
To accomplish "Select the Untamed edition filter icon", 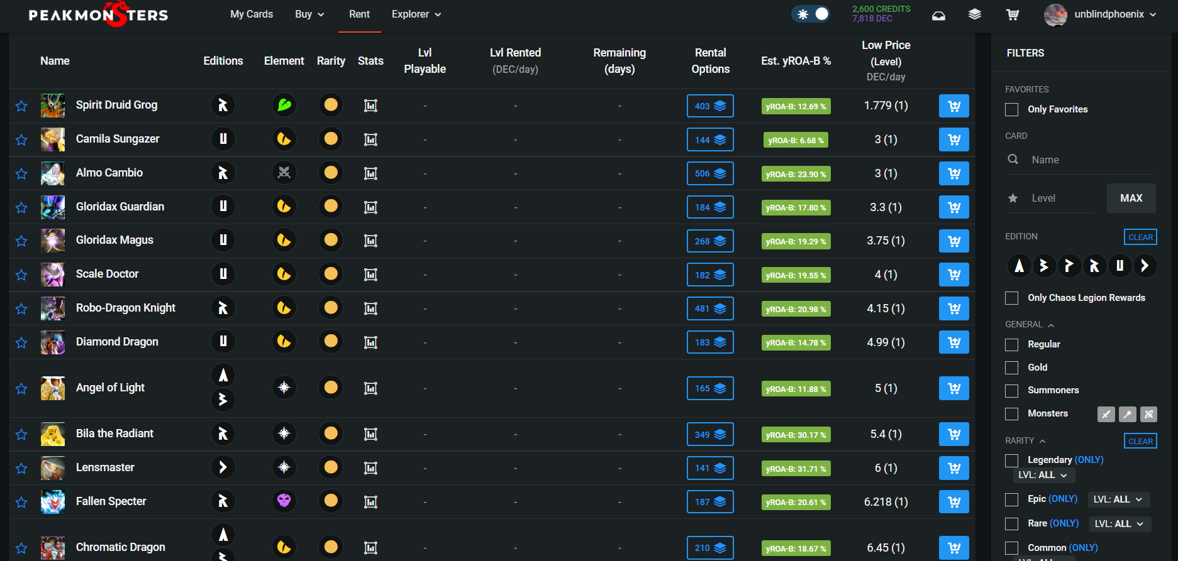I will (x=1120, y=266).
